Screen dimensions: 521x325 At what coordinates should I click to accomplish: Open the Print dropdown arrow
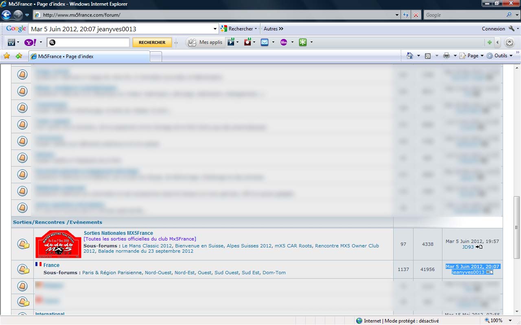coord(455,56)
